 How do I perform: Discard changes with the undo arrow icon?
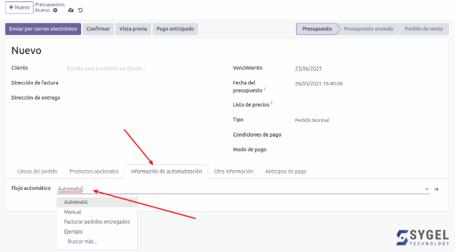[x=80, y=11]
